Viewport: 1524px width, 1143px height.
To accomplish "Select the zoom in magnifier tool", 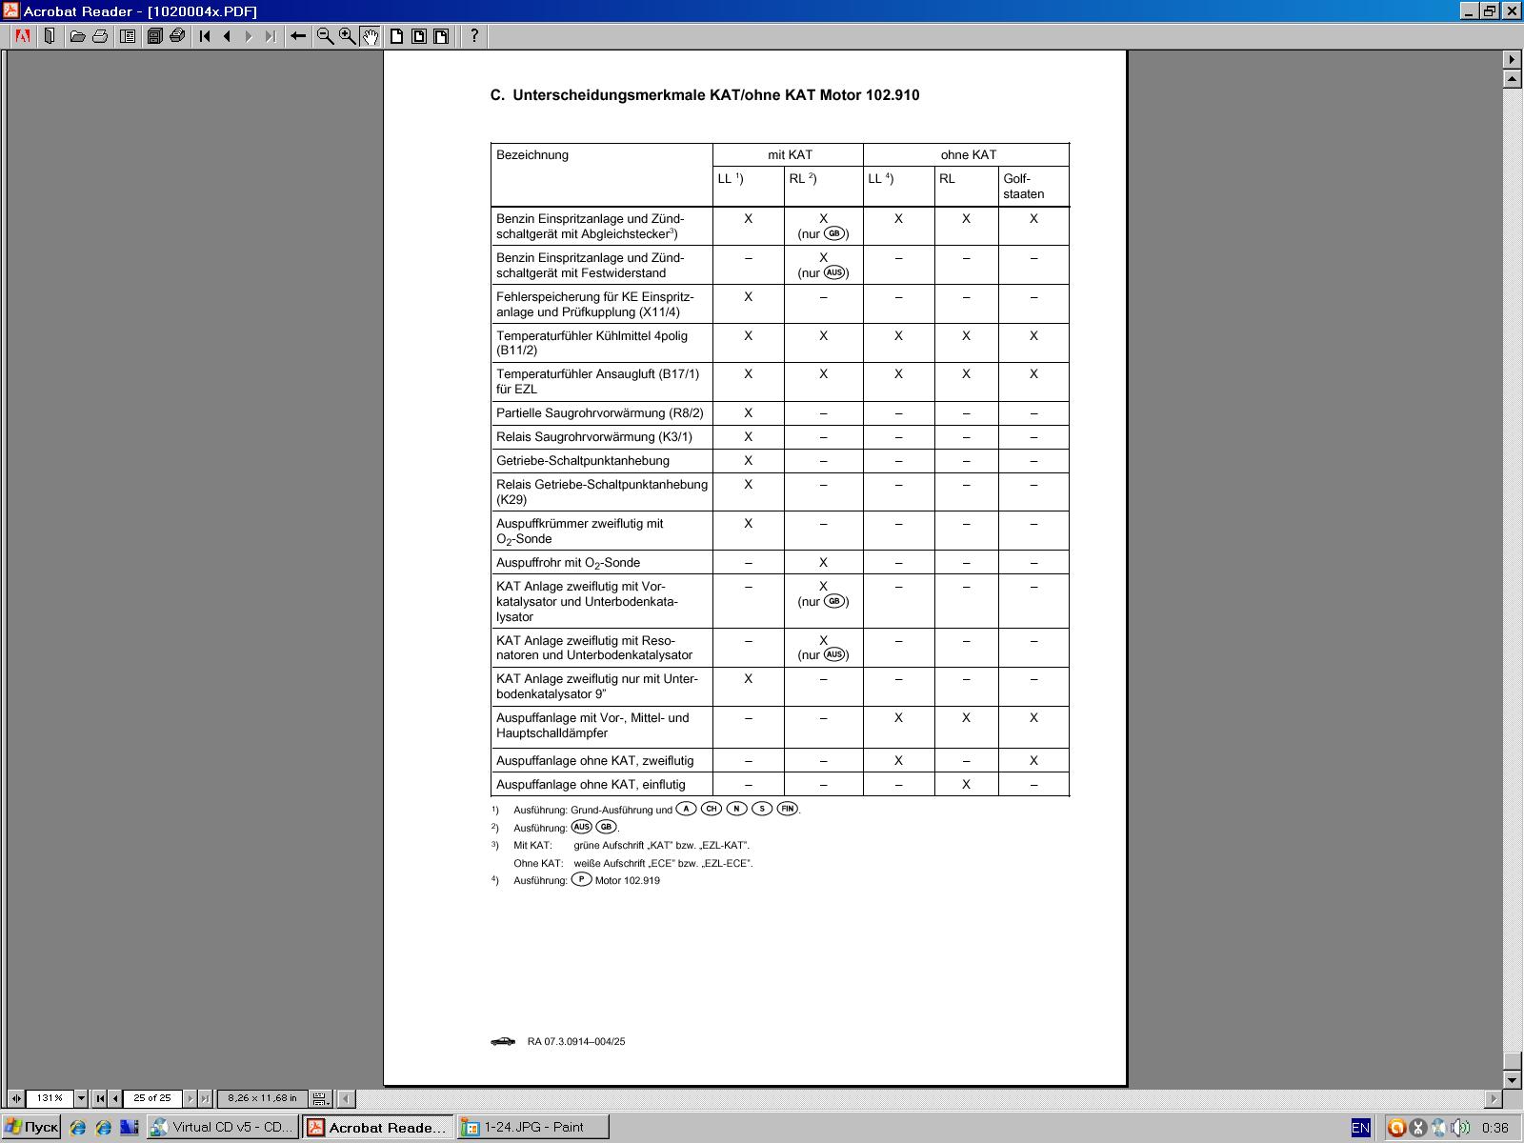I will [348, 36].
